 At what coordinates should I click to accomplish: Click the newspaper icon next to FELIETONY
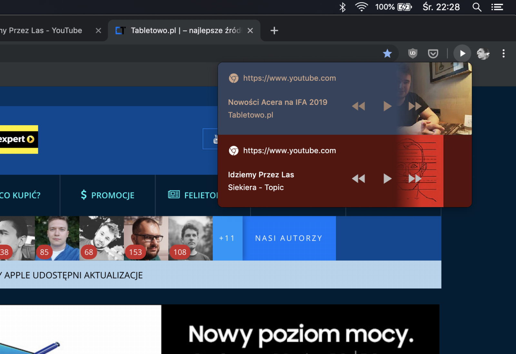(174, 195)
